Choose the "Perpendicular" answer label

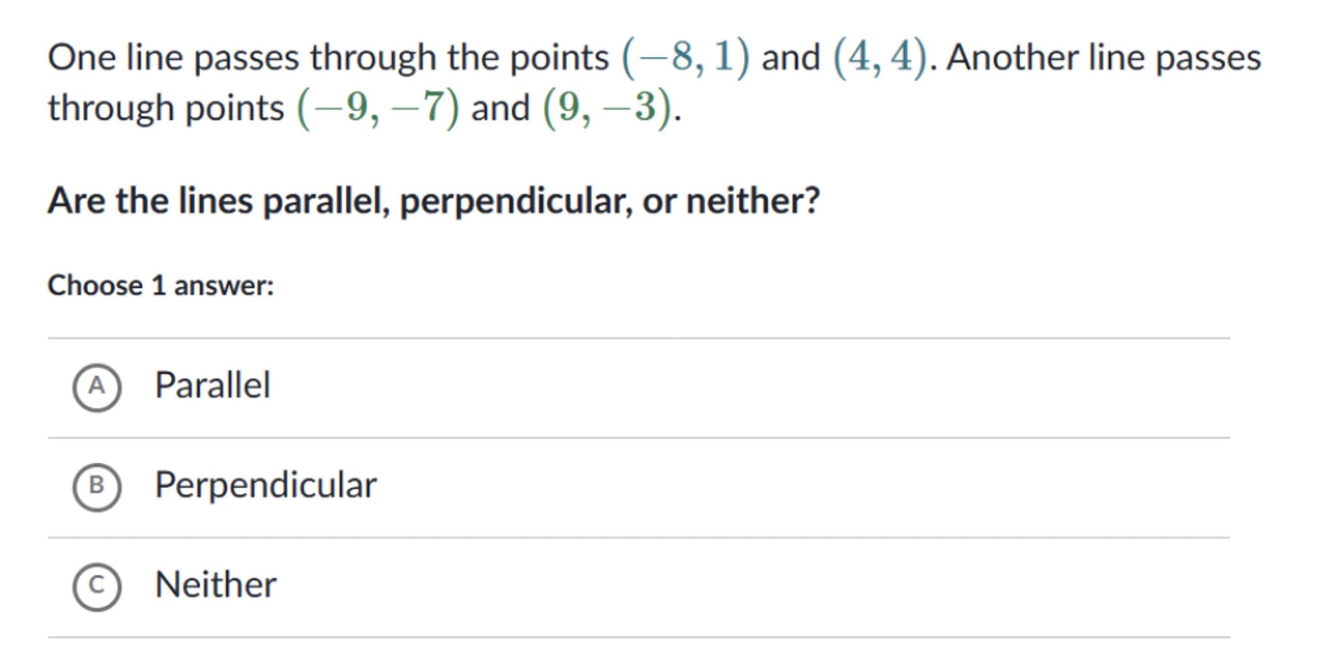click(266, 485)
